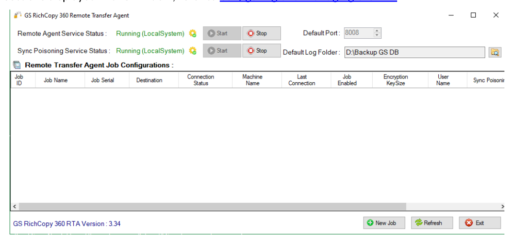Increase the Default Port value with up arrow
This screenshot has width=514, height=244.
tap(377, 31)
